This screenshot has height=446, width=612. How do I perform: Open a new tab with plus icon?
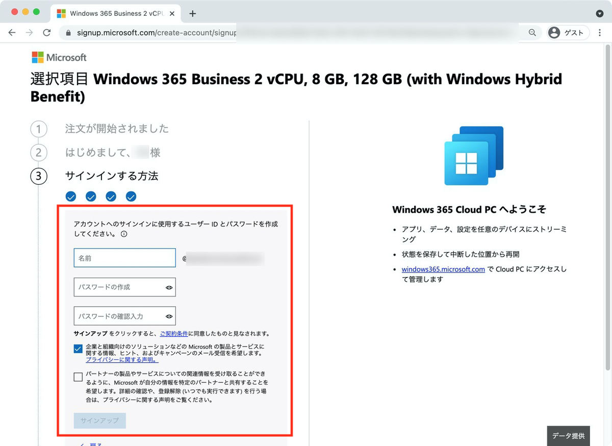(192, 14)
